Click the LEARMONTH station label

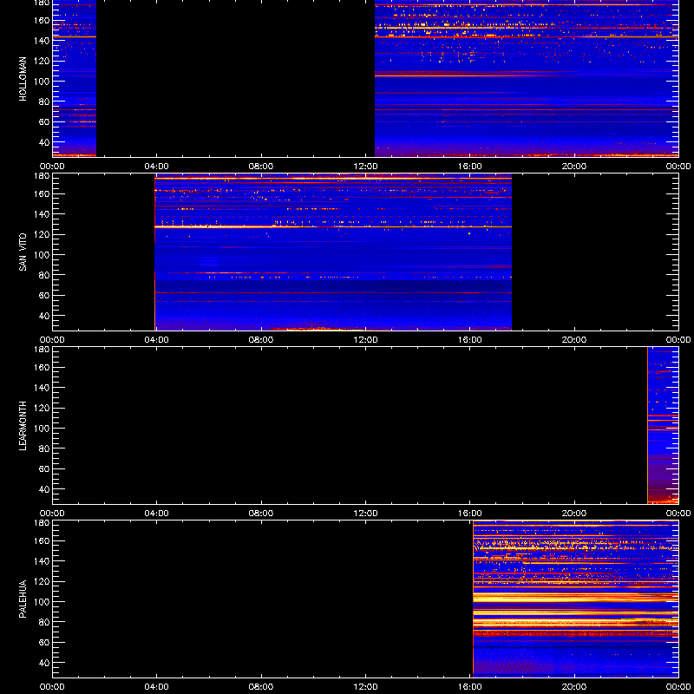coord(23,426)
